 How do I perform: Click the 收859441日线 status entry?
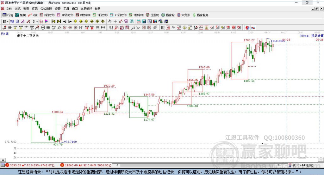click(303, 165)
